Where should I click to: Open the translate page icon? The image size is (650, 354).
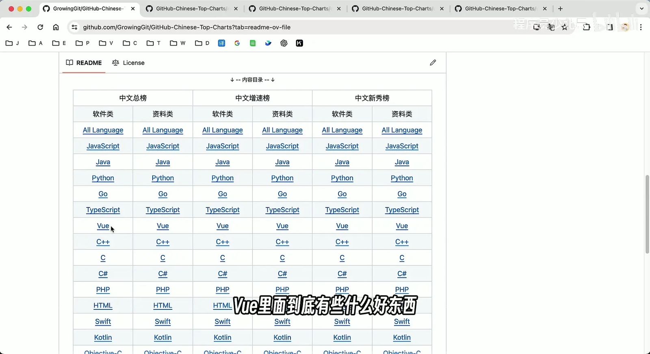coord(551,27)
